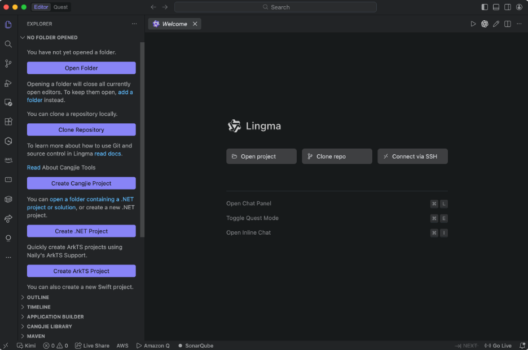Open the chat-bubble icon view in activity bar

click(8, 180)
